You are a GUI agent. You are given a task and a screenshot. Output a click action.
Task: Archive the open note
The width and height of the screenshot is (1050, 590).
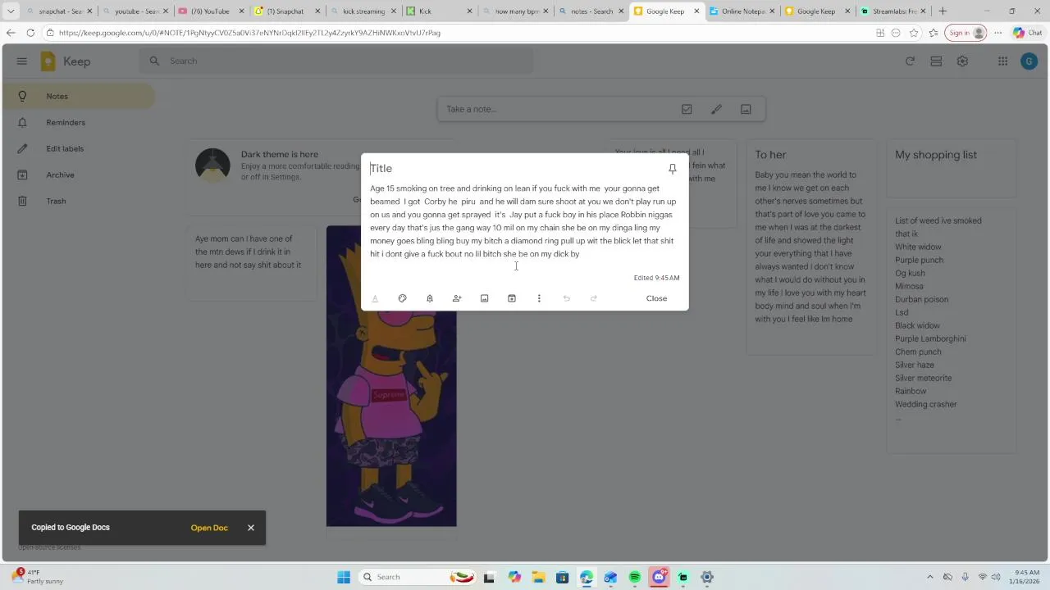coord(512,298)
